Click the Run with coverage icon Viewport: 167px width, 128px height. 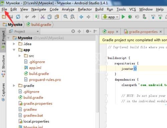tap(137, 17)
